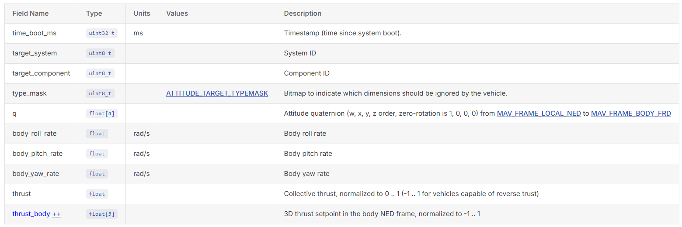Open the ATTITUDE_TARGET_TYPEMASK link
Screen dimensions: 682x227
[217, 93]
